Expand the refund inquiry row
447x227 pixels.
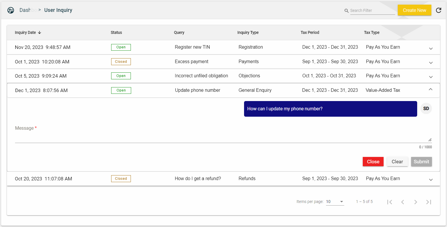[x=430, y=180]
